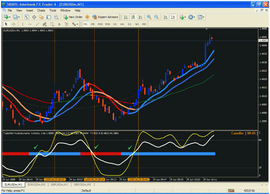Select the H1 timeframe

115,24
